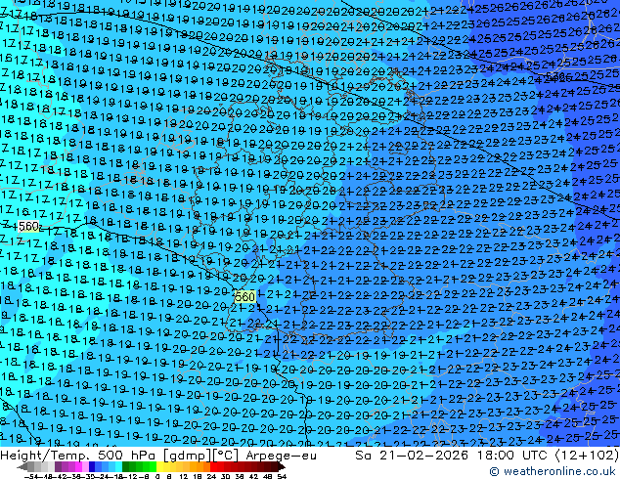This screenshot has height=479, width=620.
Task: Click the cyan swatch in temperature legend
Action: (118, 466)
